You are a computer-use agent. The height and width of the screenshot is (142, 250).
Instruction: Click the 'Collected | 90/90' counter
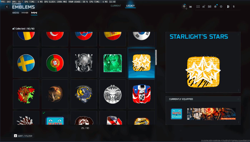click(24, 29)
